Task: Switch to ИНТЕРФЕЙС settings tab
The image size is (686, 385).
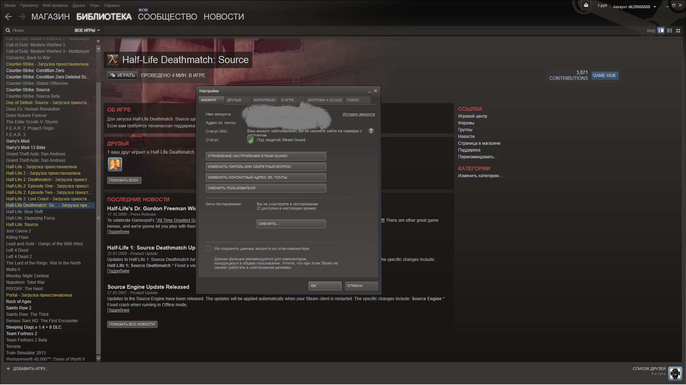Action: tap(265, 100)
